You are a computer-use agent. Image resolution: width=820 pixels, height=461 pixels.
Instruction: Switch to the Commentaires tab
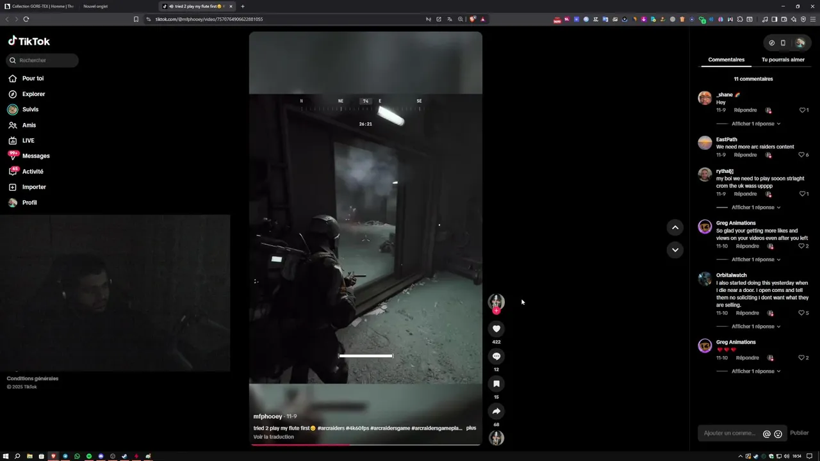[726, 60]
